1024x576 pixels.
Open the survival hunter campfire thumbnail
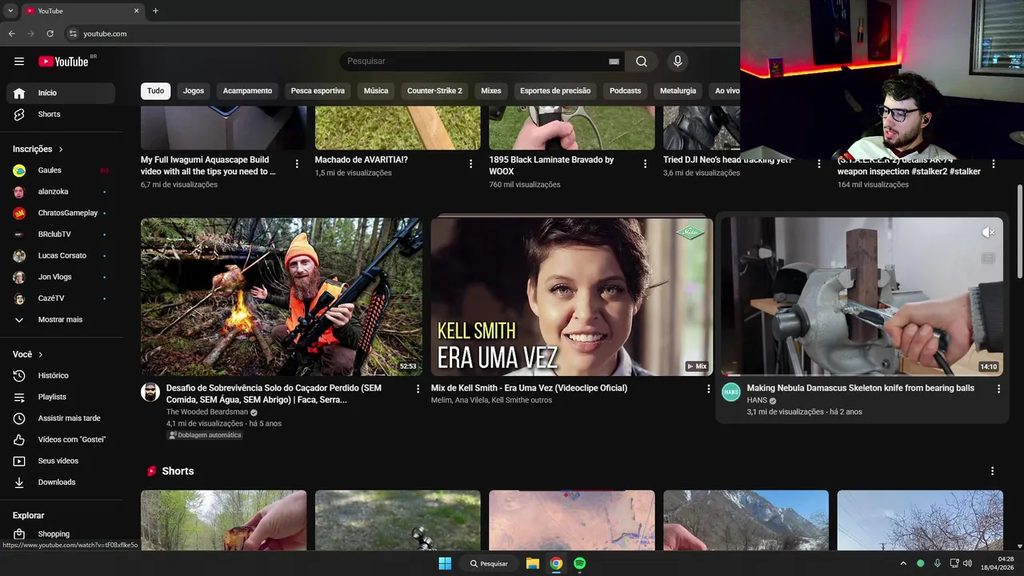click(x=282, y=297)
